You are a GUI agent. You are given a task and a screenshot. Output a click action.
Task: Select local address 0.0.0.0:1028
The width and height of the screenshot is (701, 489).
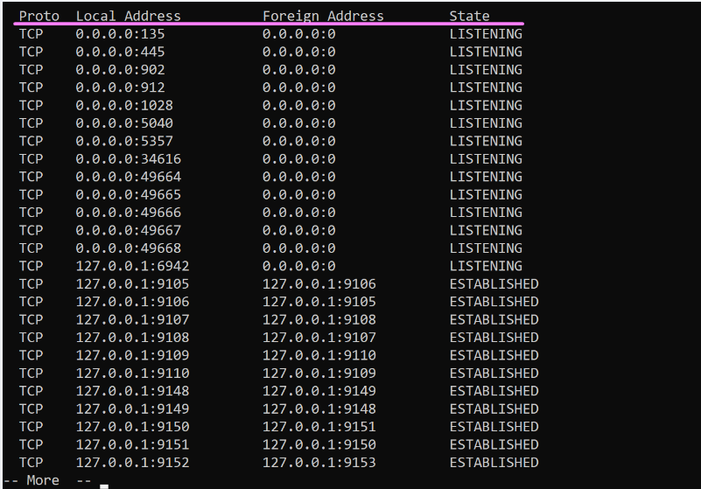[x=124, y=106]
